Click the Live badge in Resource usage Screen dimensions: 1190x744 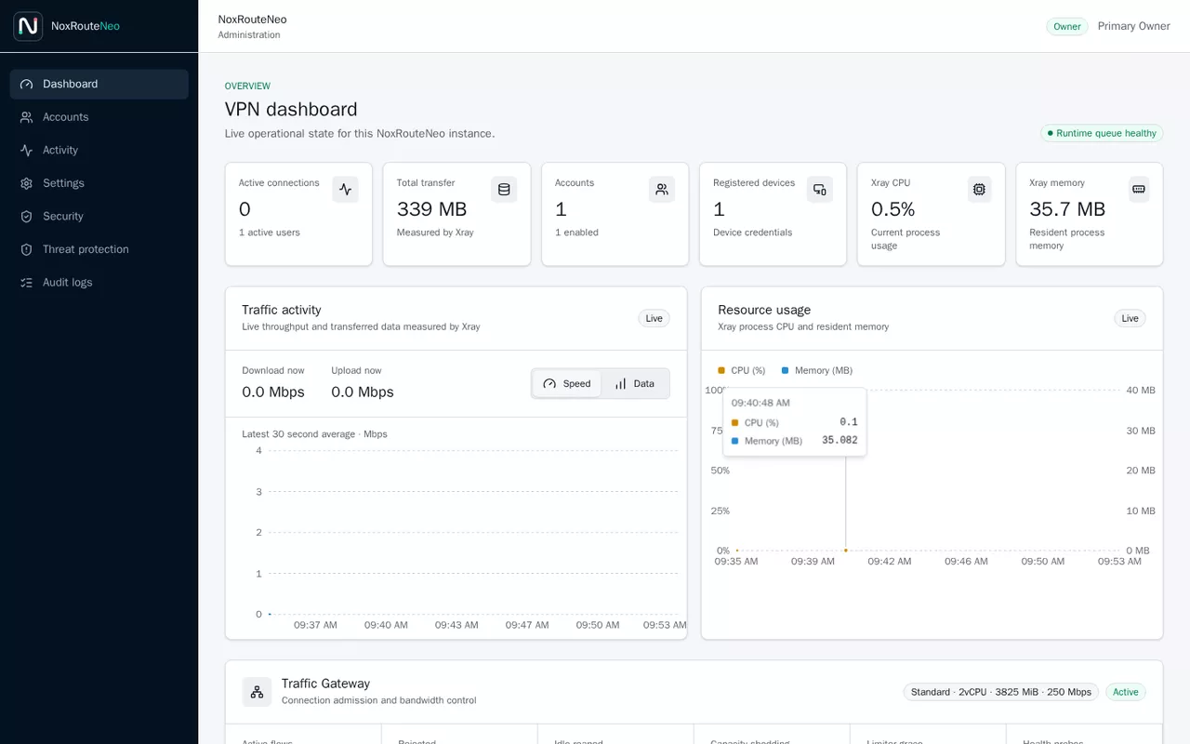coord(1130,318)
